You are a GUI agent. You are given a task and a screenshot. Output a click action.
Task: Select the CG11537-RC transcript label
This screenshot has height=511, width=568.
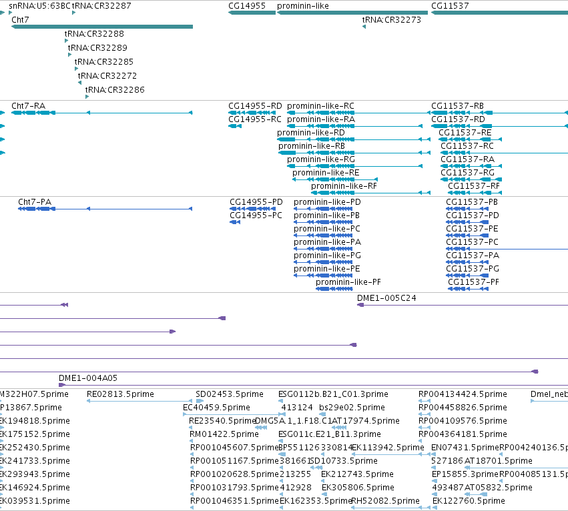[467, 146]
